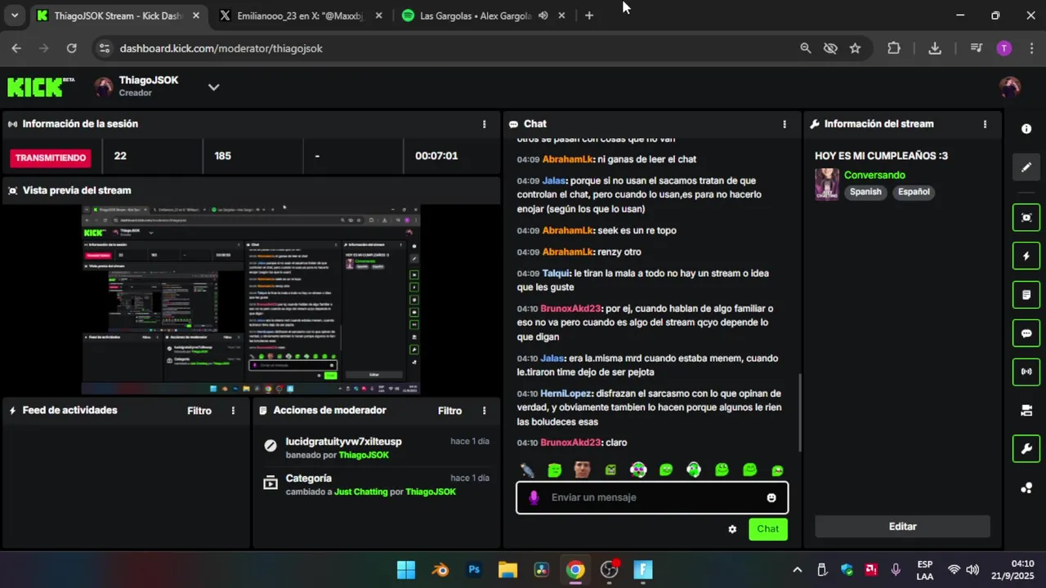Click the crossed-eye privacy icon in address bar
Viewport: 1046px width, 588px height.
tap(830, 48)
